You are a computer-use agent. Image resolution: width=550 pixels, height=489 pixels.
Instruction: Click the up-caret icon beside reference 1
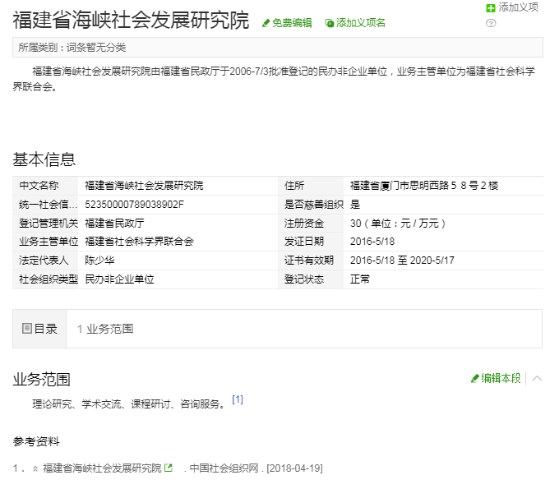pos(35,468)
